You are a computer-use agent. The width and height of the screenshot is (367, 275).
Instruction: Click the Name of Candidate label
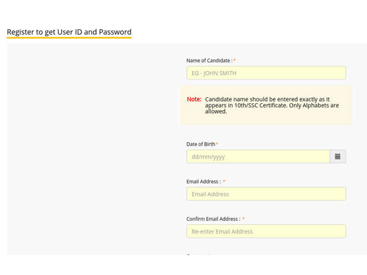209,61
